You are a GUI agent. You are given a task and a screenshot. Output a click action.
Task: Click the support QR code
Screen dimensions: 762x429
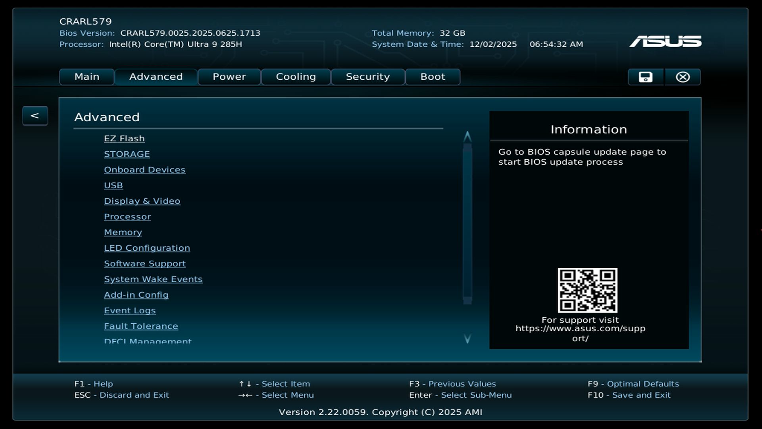(587, 290)
